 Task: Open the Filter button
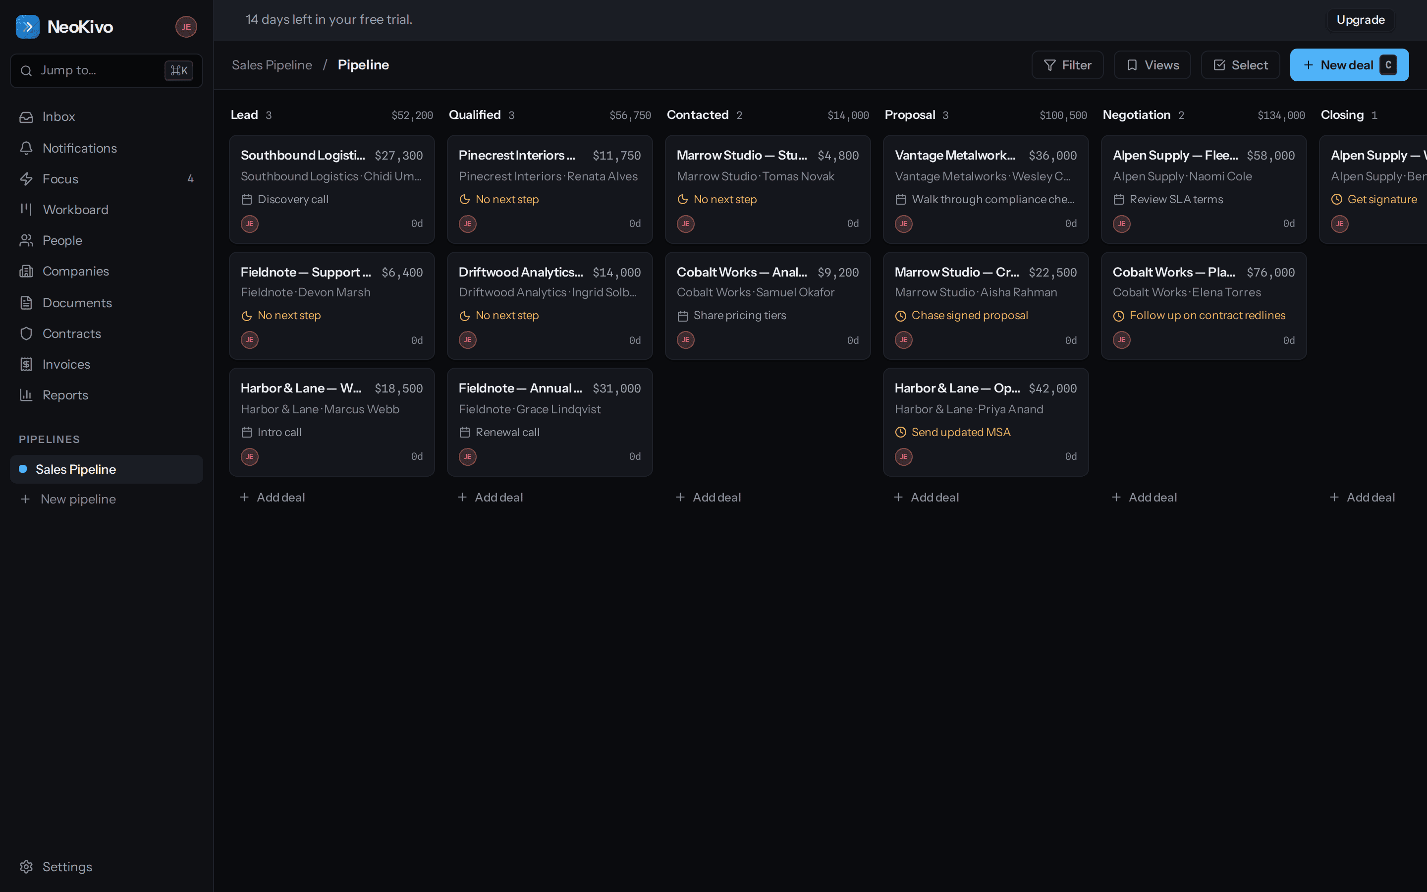click(1067, 65)
